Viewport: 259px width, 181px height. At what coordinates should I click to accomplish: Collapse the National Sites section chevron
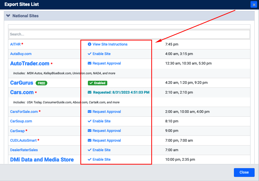point(8,16)
